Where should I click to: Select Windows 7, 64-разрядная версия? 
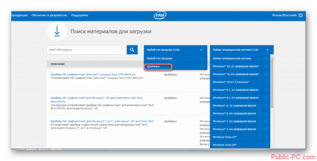click(240, 129)
